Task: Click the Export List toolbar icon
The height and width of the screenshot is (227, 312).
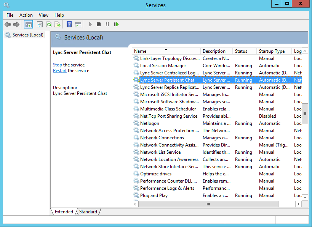Action: 58,24
